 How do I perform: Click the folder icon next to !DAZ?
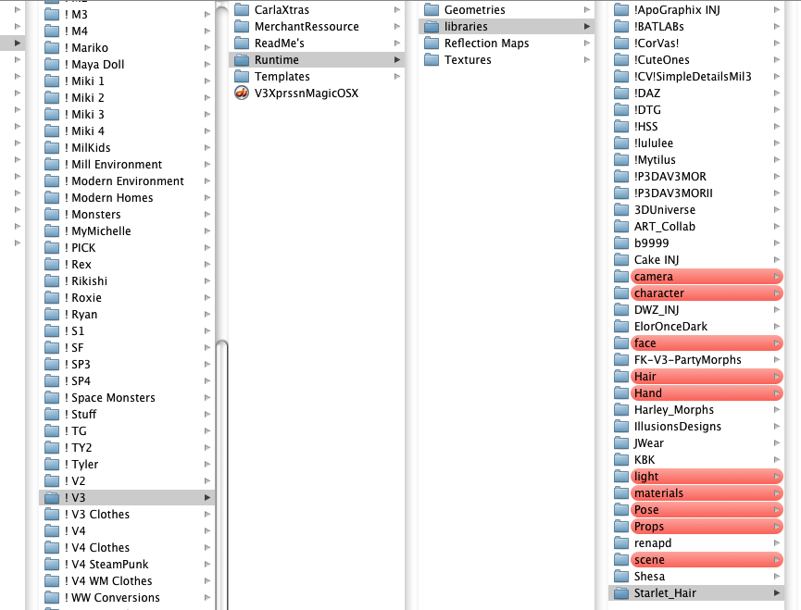click(x=621, y=93)
